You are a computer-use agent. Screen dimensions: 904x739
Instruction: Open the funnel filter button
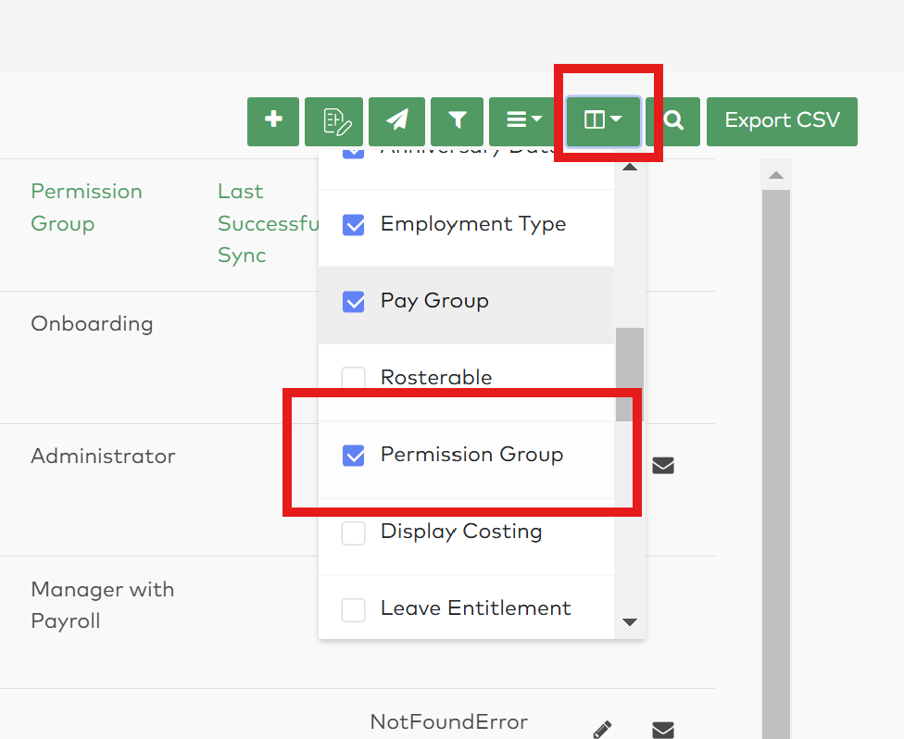click(457, 121)
